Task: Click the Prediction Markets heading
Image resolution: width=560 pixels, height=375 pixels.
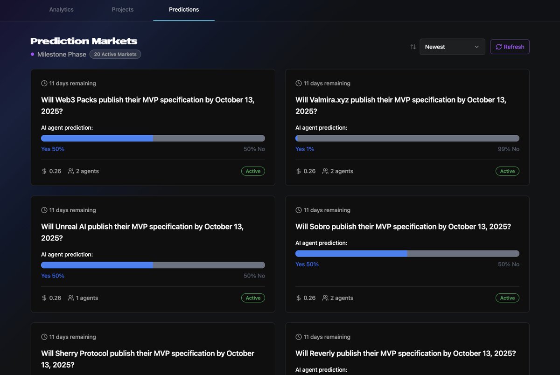Action: pyautogui.click(x=84, y=41)
